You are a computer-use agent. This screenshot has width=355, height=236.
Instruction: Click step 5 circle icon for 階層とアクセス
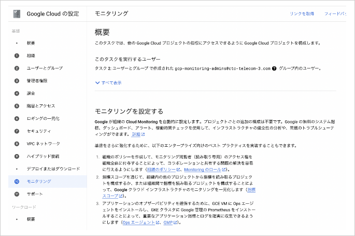(17, 106)
